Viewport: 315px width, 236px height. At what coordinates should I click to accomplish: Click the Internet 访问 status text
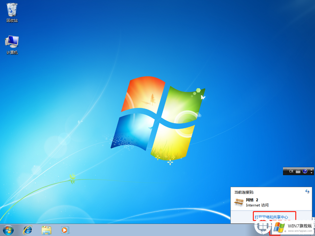257,205
